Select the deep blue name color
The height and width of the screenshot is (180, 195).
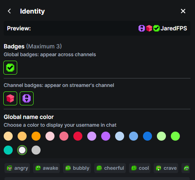pos(147,136)
